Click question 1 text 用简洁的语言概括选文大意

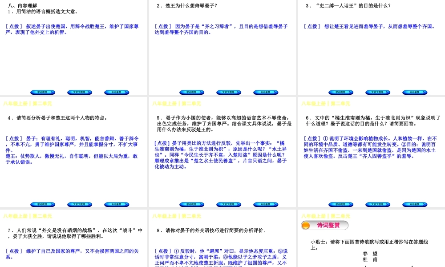(43, 12)
